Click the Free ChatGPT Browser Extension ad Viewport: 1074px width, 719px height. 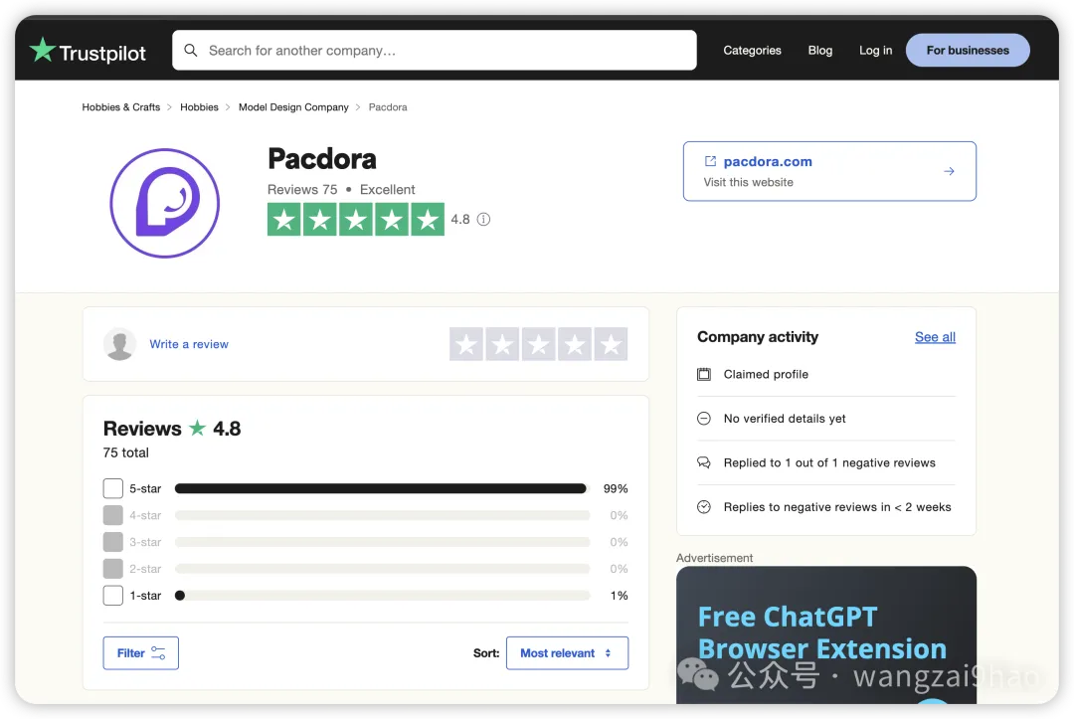tap(826, 634)
